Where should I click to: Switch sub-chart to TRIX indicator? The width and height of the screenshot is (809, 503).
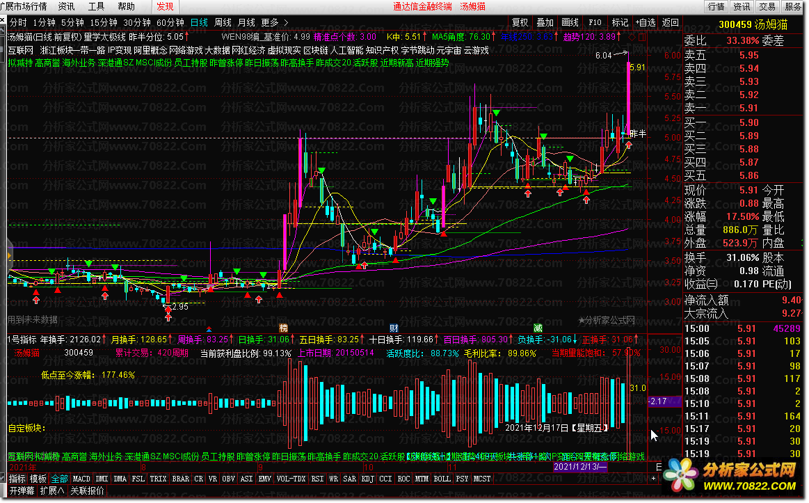coord(158,479)
